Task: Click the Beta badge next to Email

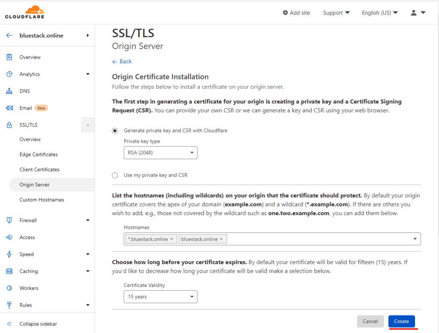Action: tap(41, 108)
